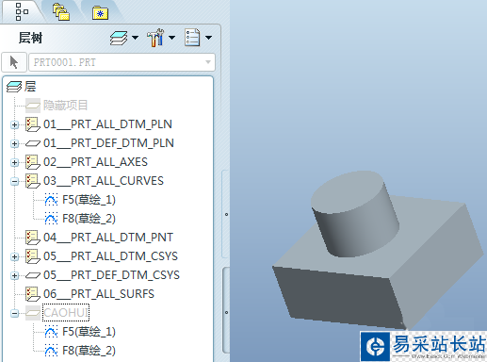Screen dimensions: 487x362
Task: Open the Layer menu dropdown arrow
Action: tap(135, 38)
